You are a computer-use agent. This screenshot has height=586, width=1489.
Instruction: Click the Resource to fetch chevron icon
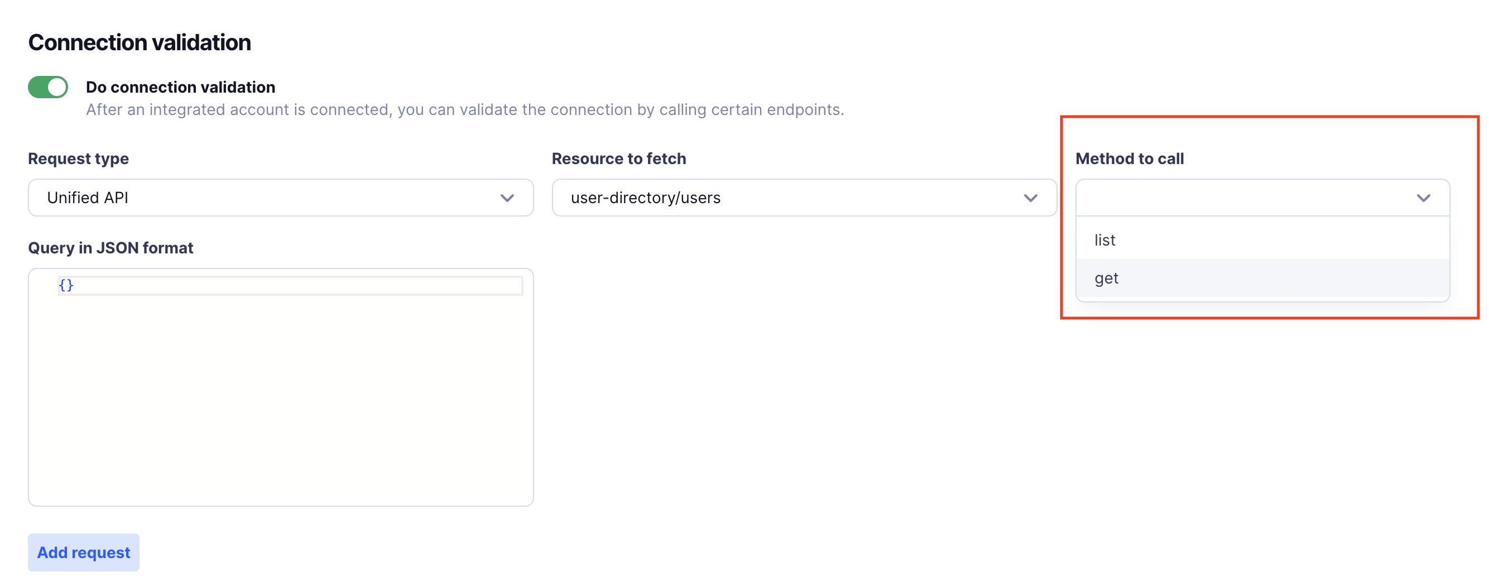coord(1031,198)
